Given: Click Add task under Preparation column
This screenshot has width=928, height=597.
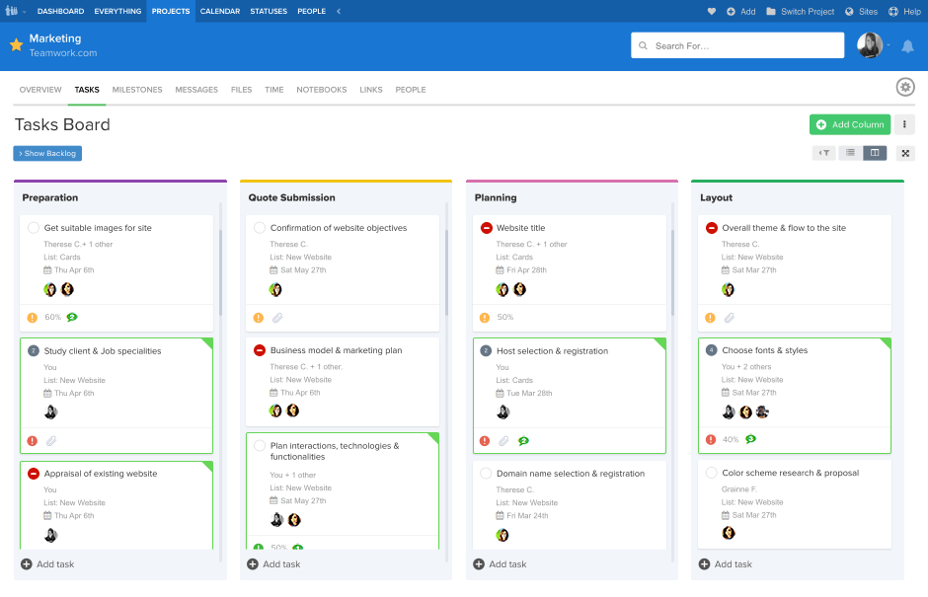Looking at the screenshot, I should tap(47, 564).
